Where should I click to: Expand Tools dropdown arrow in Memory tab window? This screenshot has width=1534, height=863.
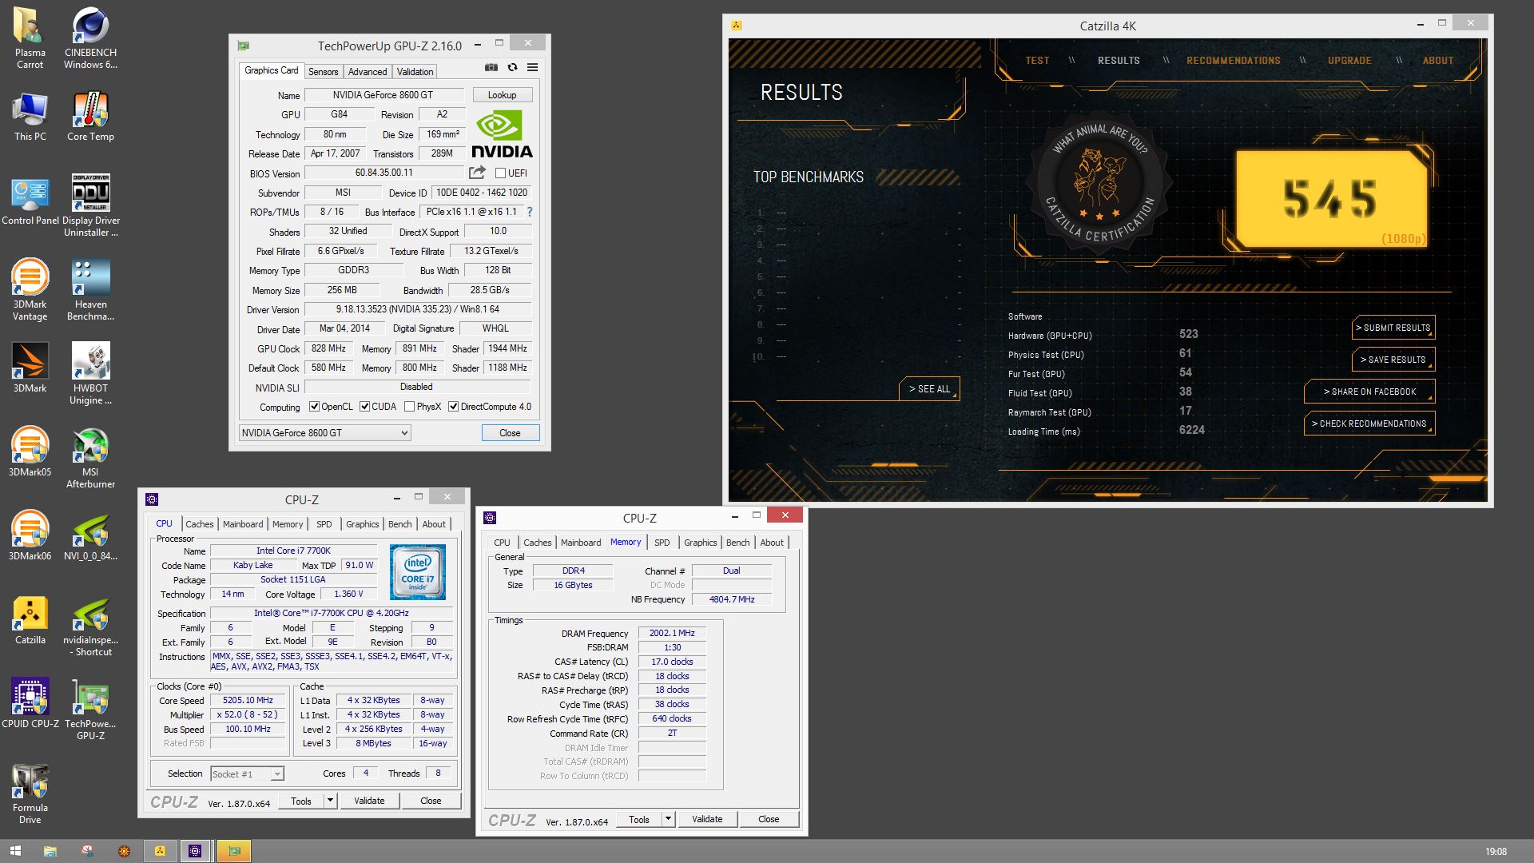pos(668,819)
